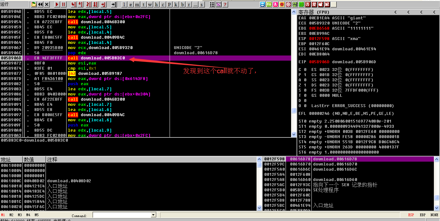Expand the Command input dropdown arrow
440x221 pixels.
coord(153,215)
